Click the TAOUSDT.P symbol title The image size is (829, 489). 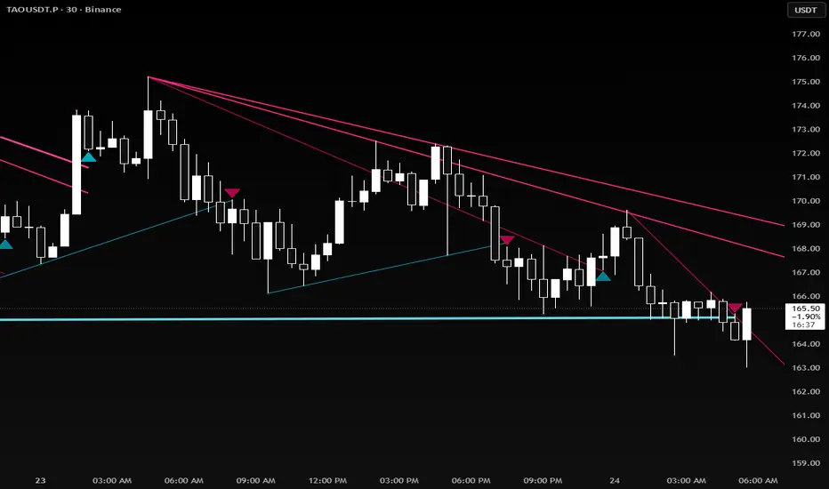click(x=32, y=10)
